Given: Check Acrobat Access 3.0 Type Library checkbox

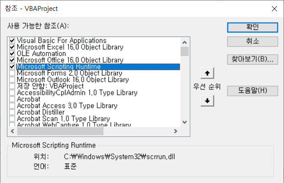Looking at the screenshot, I should pyautogui.click(x=12, y=106).
